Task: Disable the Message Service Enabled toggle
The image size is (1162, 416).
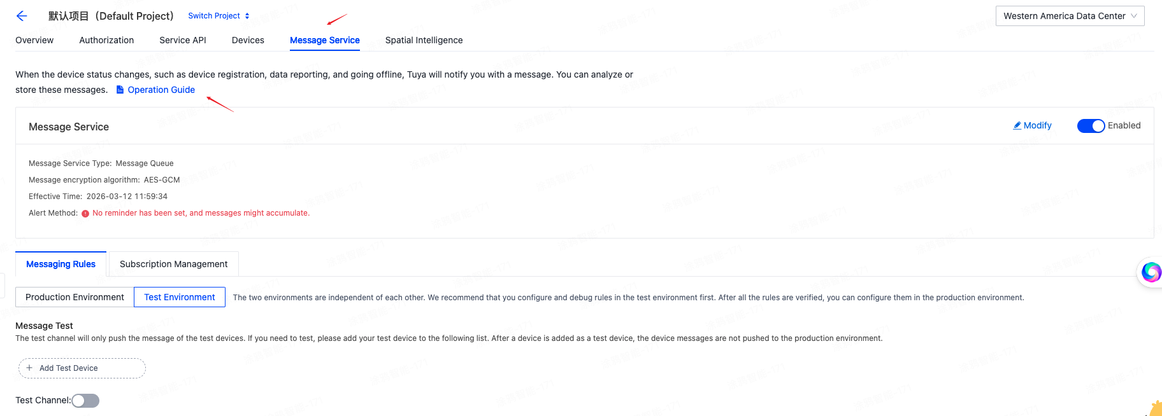Action: point(1091,126)
